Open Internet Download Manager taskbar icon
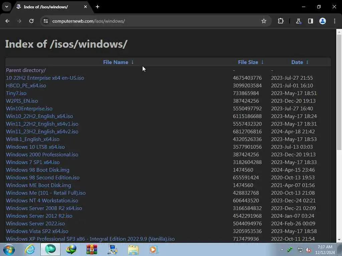Image resolution: width=342 pixels, height=256 pixels. pos(71,249)
